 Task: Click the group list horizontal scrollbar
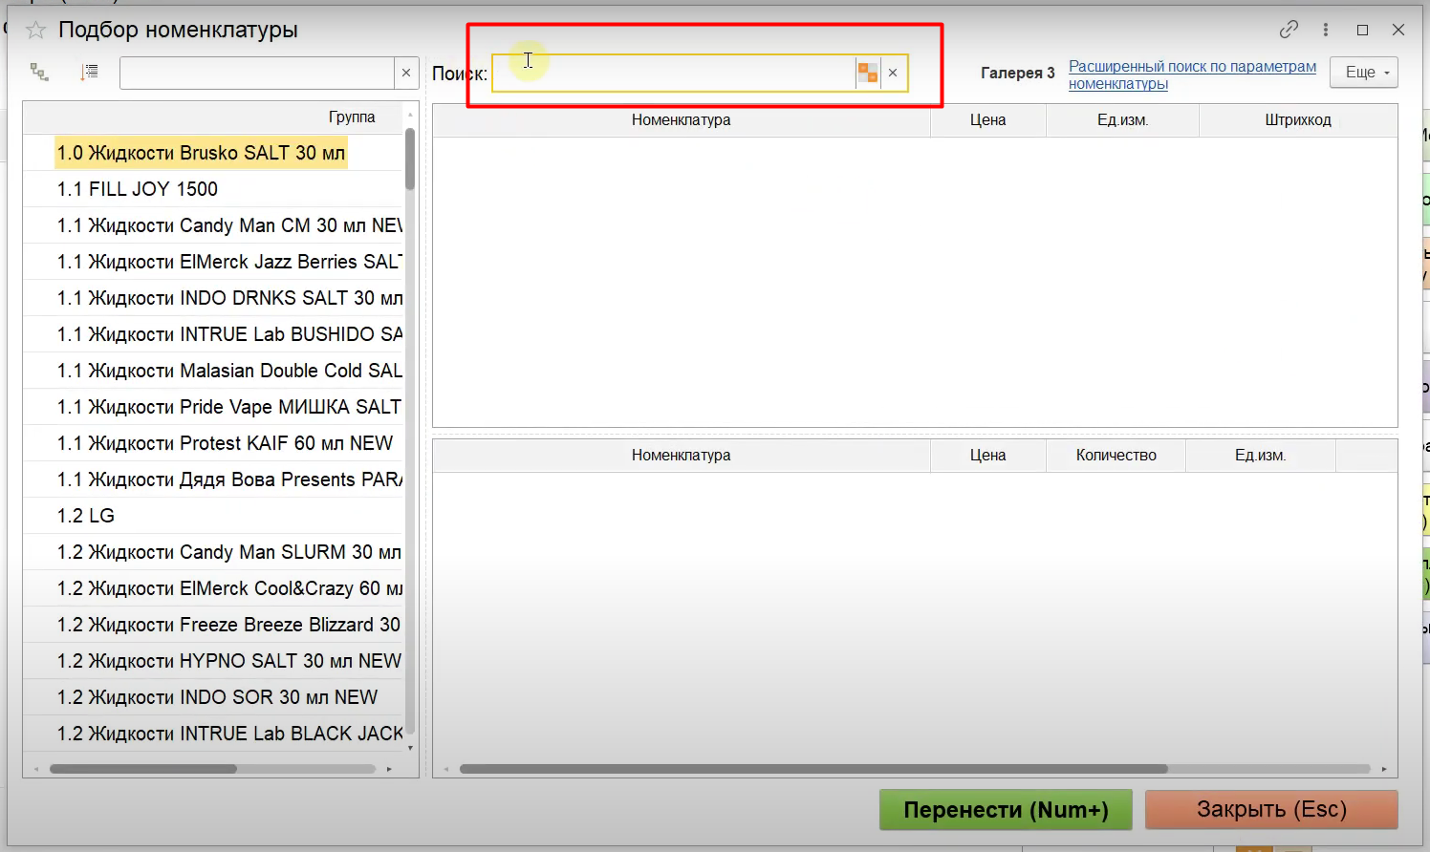(x=143, y=769)
